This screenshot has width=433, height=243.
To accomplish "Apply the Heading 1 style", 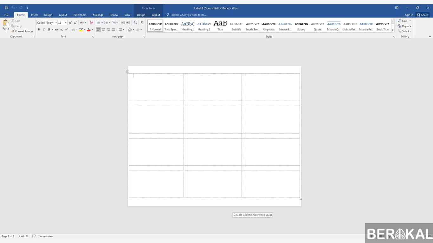I will click(188, 26).
